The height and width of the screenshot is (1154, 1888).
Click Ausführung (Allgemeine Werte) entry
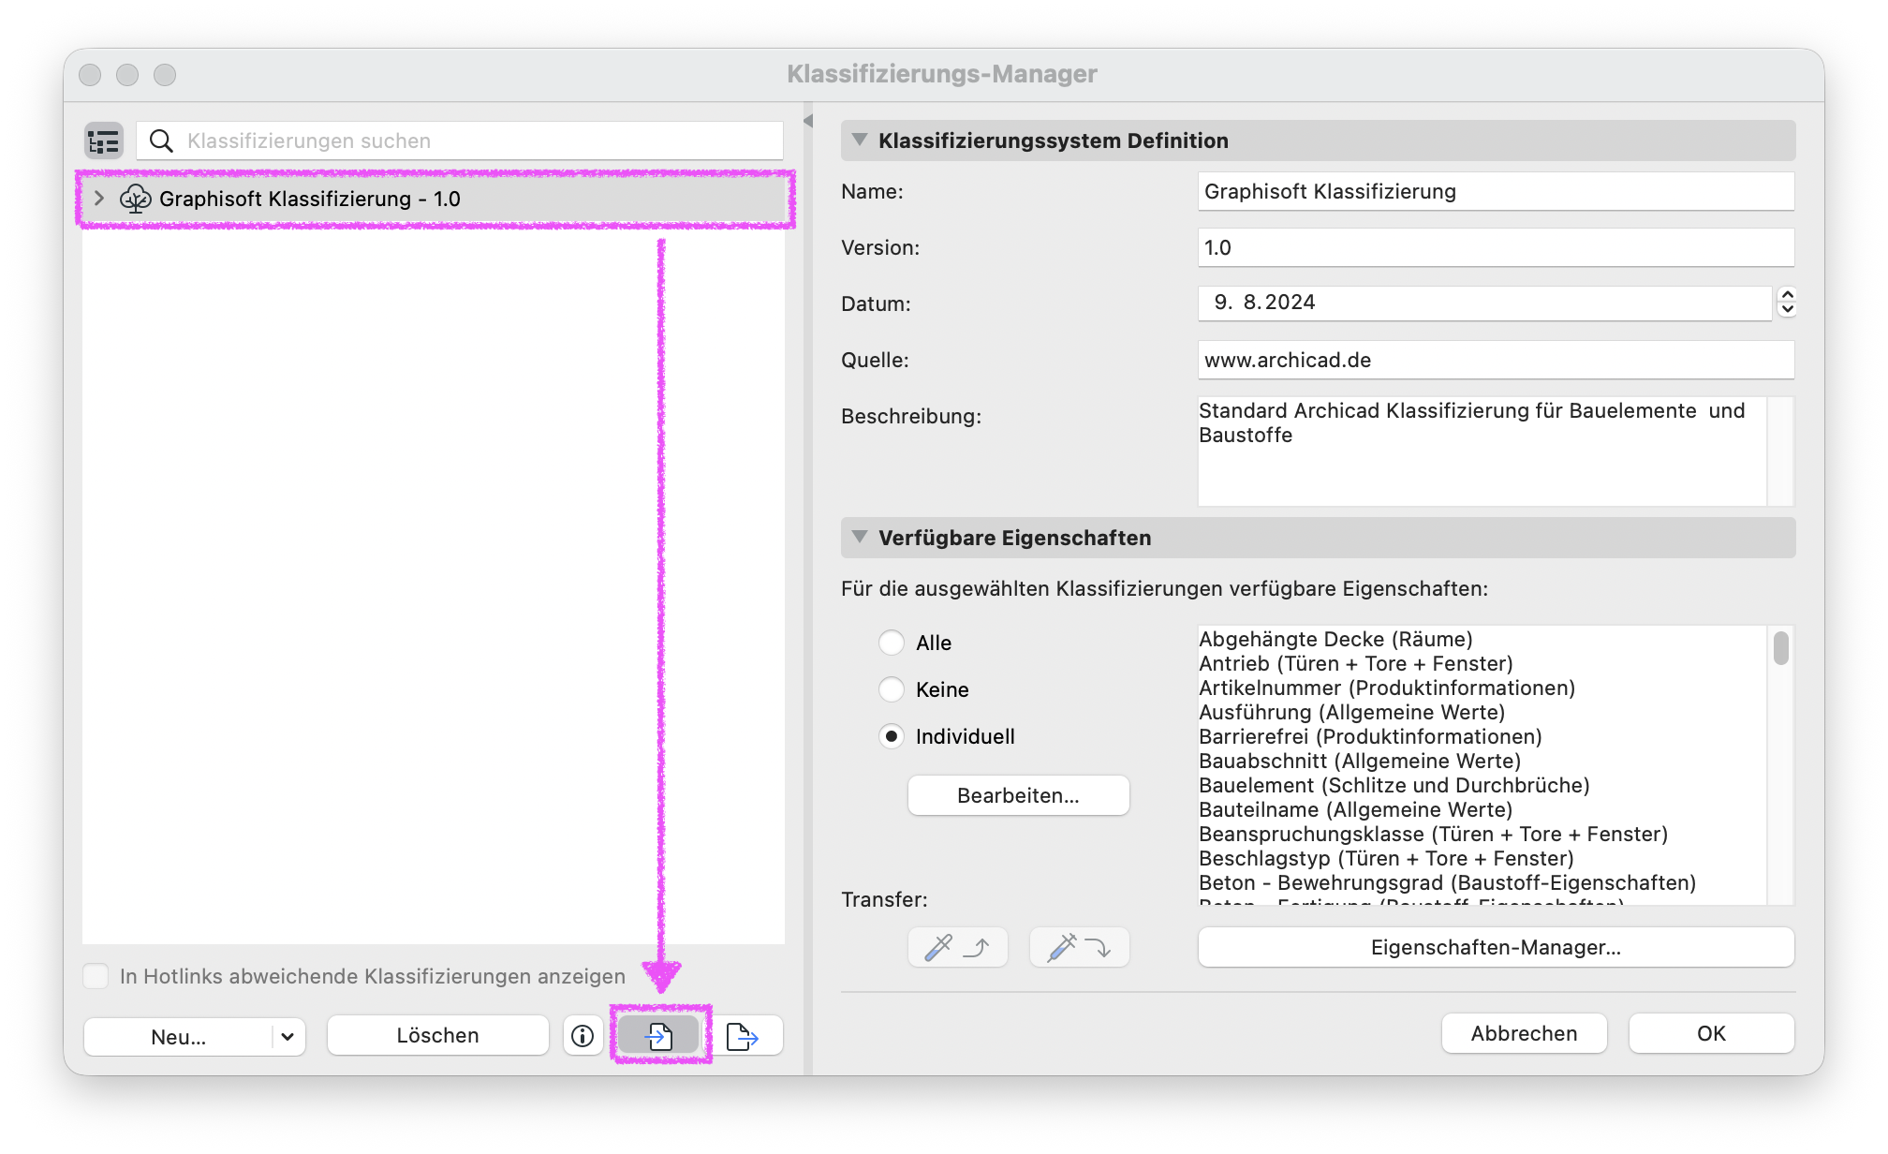pyautogui.click(x=1352, y=712)
